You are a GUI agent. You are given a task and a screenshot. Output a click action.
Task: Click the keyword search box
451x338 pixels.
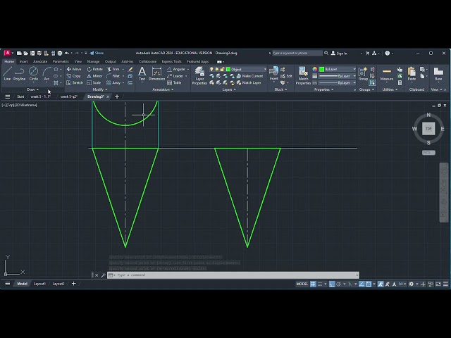click(297, 54)
